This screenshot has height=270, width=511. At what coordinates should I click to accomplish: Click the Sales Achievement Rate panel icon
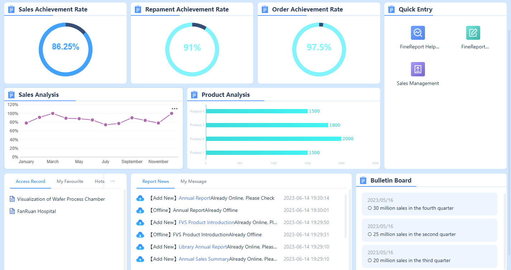tap(11, 9)
